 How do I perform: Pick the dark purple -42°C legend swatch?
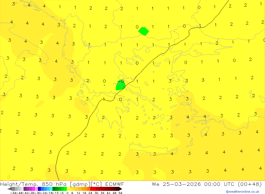[25, 189]
